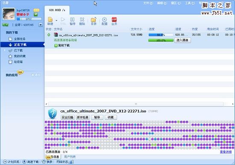
Task: Click the 暂停 button in the details panel
Action: (97, 117)
